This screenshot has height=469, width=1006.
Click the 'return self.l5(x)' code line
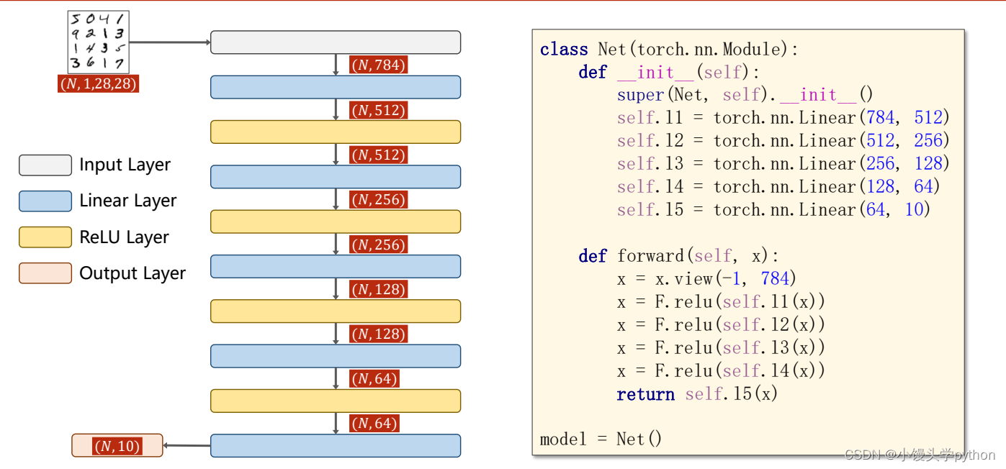(x=698, y=394)
